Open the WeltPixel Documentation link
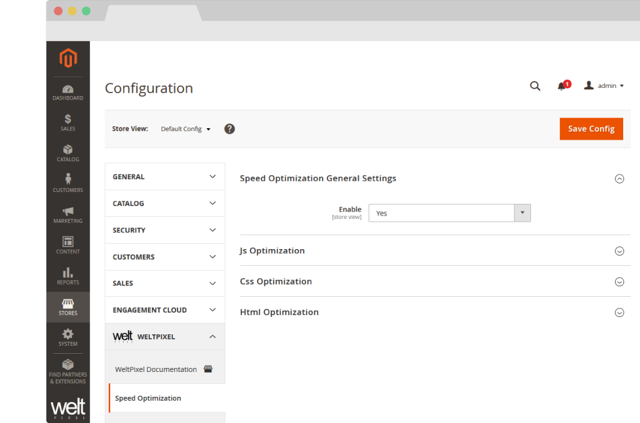Image resolution: width=640 pixels, height=423 pixels. (156, 369)
